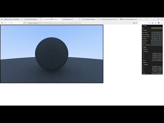Open the Firefox account icon

click(x=152, y=23)
